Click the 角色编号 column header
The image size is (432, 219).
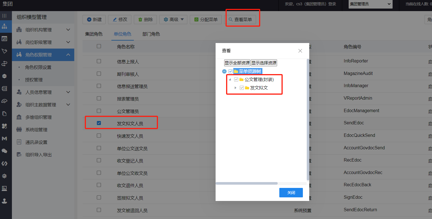point(352,47)
